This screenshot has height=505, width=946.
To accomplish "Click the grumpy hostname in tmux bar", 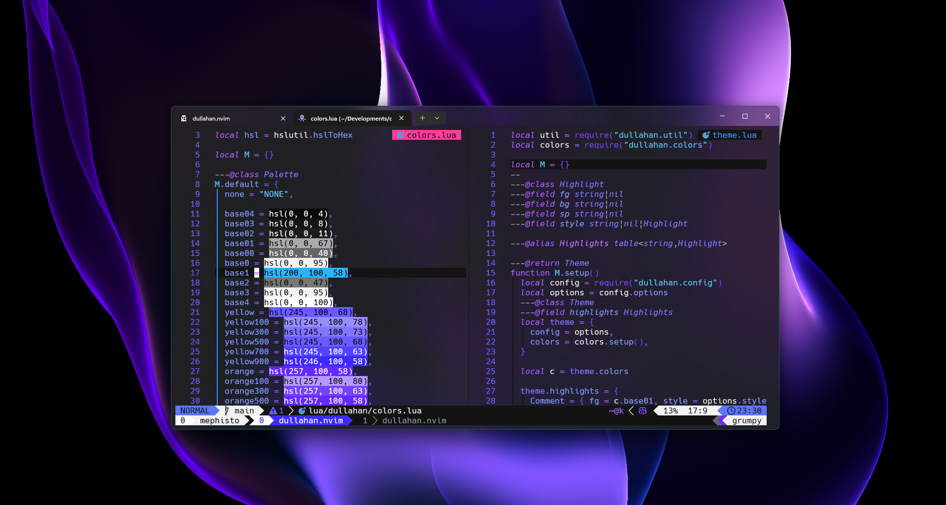I will 747,420.
